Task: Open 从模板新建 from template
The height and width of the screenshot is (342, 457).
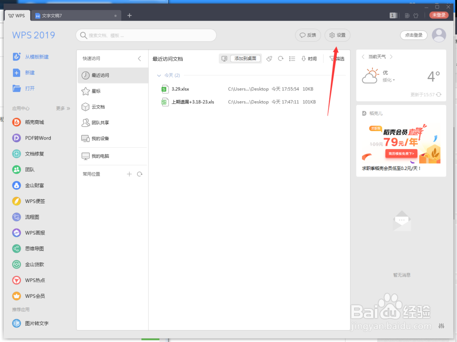Action: 31,57
